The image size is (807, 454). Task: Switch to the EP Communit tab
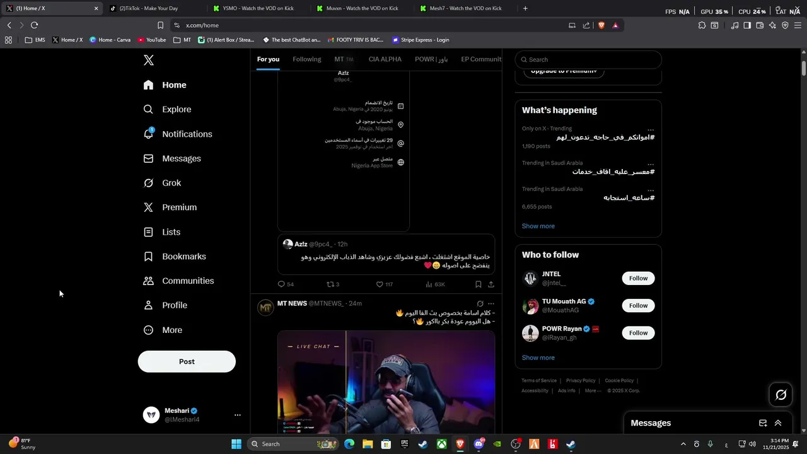[x=481, y=59]
